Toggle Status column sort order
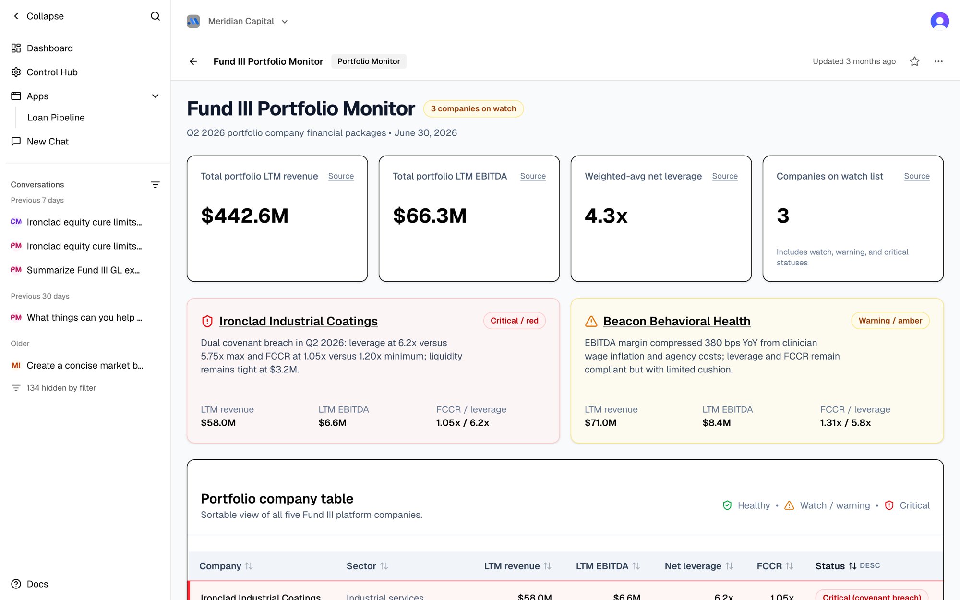Viewport: 960px width, 600px height. click(x=848, y=566)
